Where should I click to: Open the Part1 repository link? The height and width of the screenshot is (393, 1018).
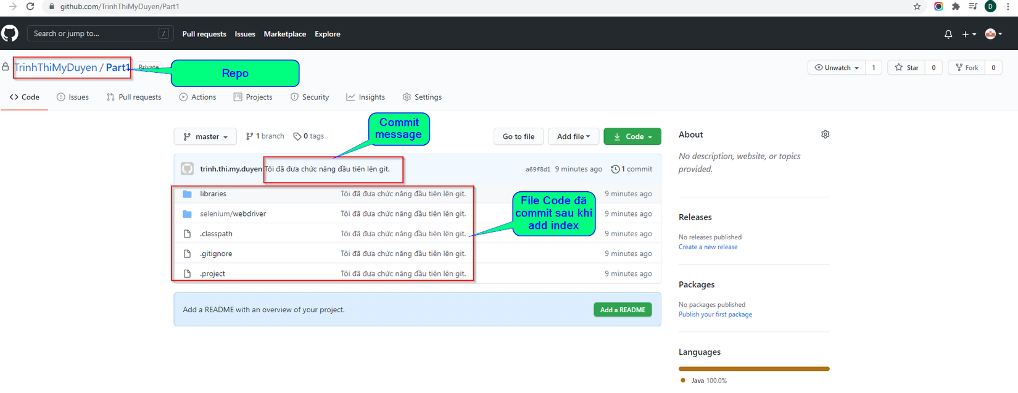pyautogui.click(x=117, y=67)
